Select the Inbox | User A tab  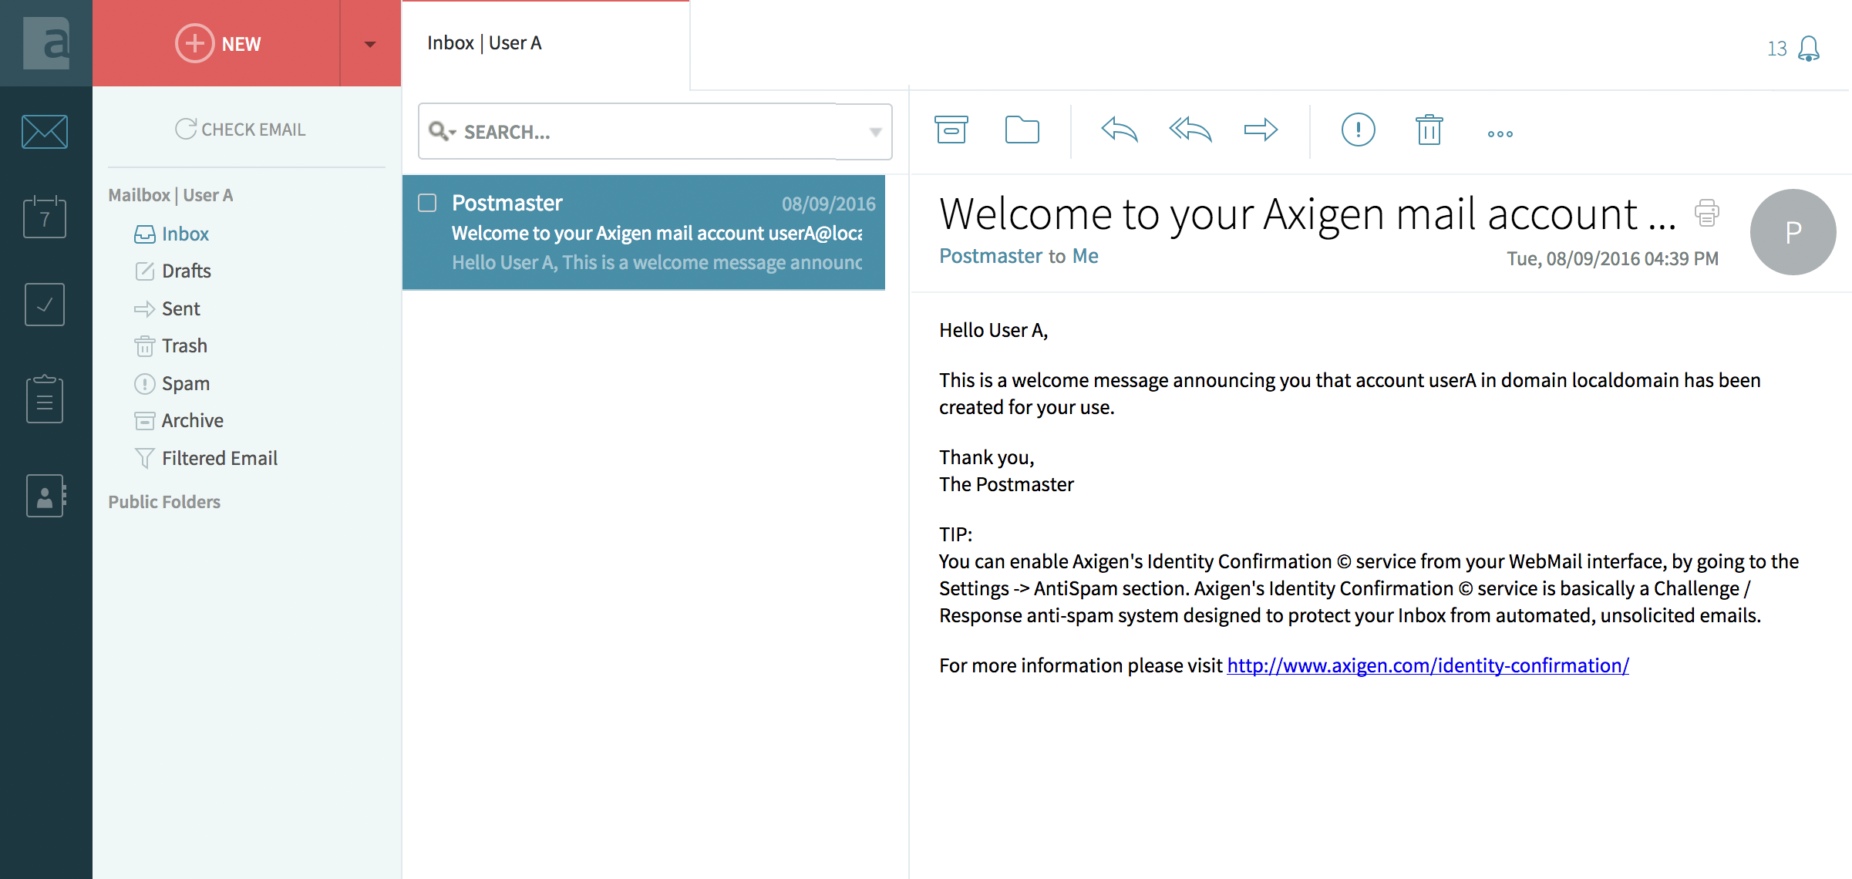tap(484, 43)
